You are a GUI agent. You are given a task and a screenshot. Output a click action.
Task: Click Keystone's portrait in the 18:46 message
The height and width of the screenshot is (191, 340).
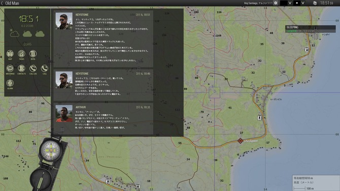point(64,80)
